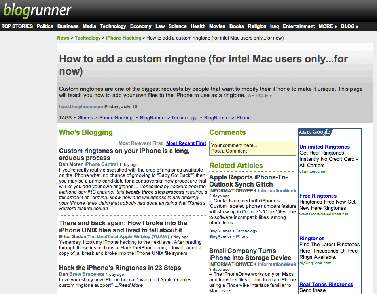377x294 pixels.
Task: Open the Technology navigation section
Action: point(113,26)
